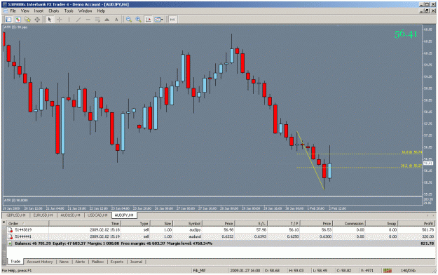Viewport: 438px width, 275px height.
Task: Select the Trade terminal tab
Action: pos(15,261)
